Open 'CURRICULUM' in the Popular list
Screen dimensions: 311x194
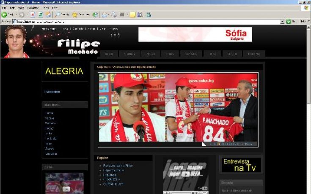point(113,184)
